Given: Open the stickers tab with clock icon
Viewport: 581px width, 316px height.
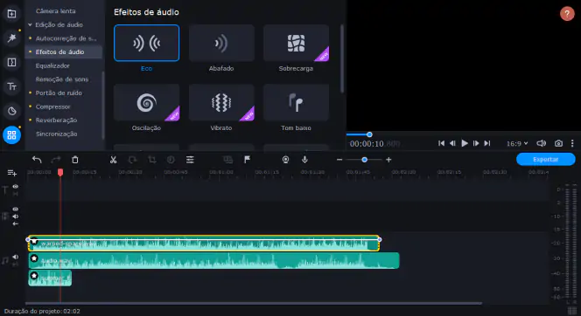Looking at the screenshot, I should [x=12, y=111].
